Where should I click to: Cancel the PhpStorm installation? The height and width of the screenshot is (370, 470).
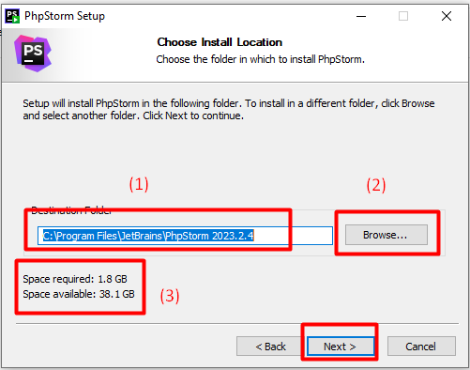tap(421, 347)
